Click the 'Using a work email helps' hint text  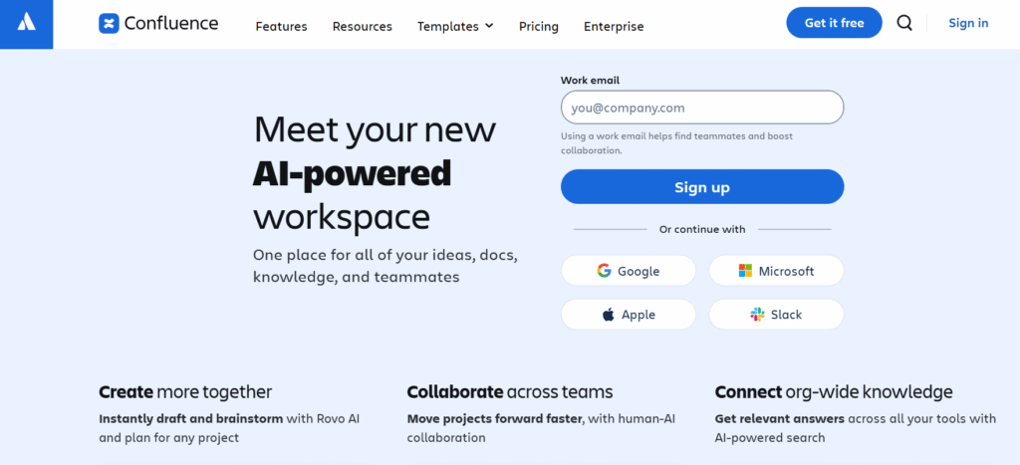pyautogui.click(x=676, y=143)
